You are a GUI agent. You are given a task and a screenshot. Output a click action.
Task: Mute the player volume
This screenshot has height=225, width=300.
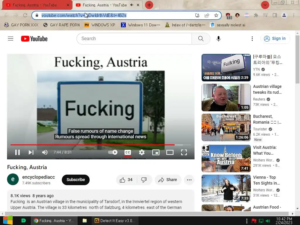point(45,152)
